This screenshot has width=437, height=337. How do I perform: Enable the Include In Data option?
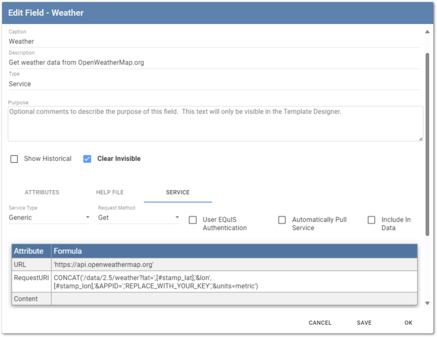(371, 220)
